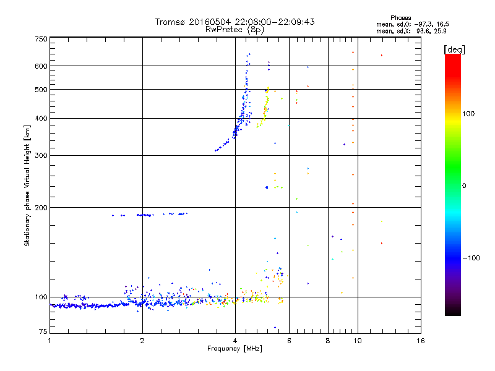The width and height of the screenshot is (495, 371).
Task: Click the "[deg]" colorbar unit label
Action: [454, 49]
